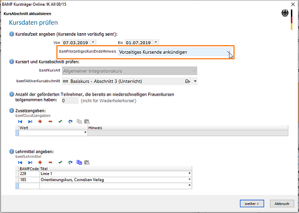Screen dimensions: 299x213
Task: Open disabled bamfKursArt Allgemeiner Integrationskurs dropdown
Action: click(194, 71)
